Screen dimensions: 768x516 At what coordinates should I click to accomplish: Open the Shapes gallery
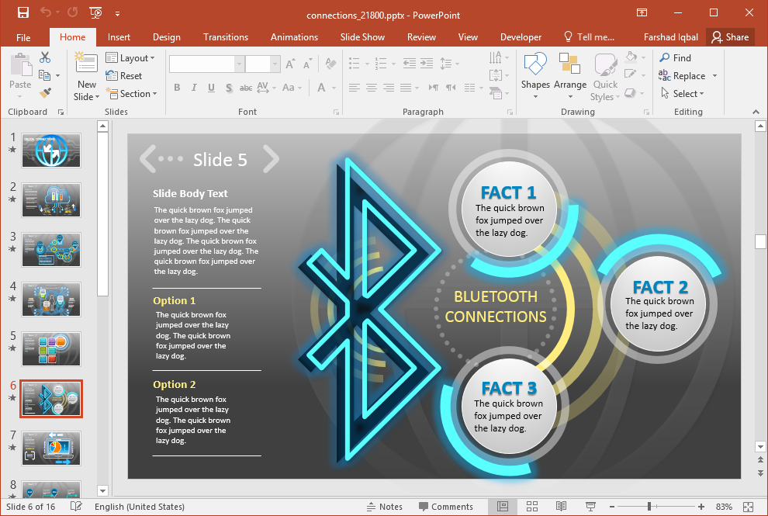click(535, 70)
